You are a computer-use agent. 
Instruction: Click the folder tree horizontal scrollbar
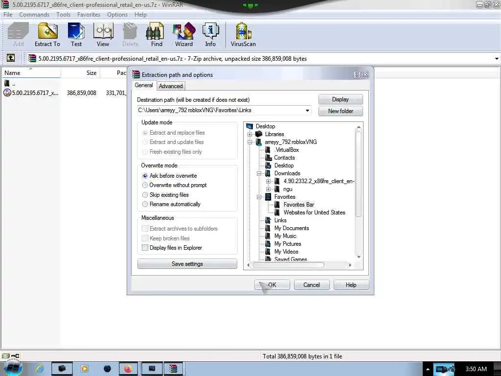pos(288,265)
